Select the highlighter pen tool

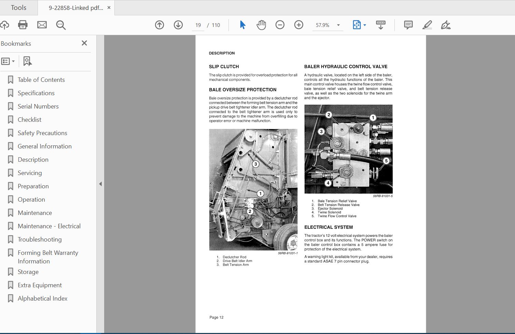coord(427,25)
